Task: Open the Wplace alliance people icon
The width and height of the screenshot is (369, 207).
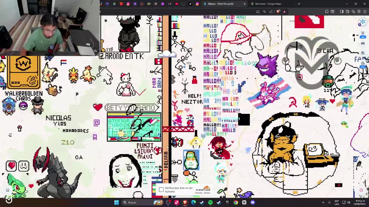Action: point(363,43)
